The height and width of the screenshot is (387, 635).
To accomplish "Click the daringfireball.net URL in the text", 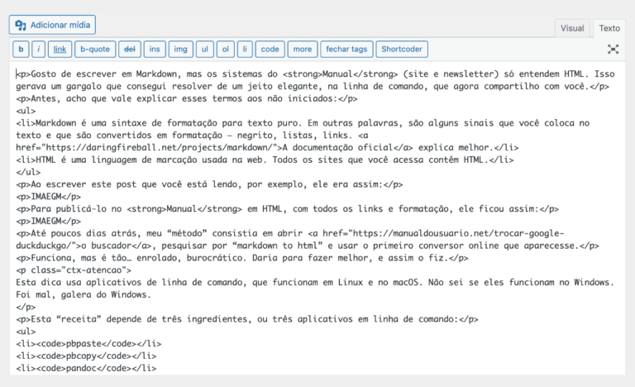I will point(159,147).
